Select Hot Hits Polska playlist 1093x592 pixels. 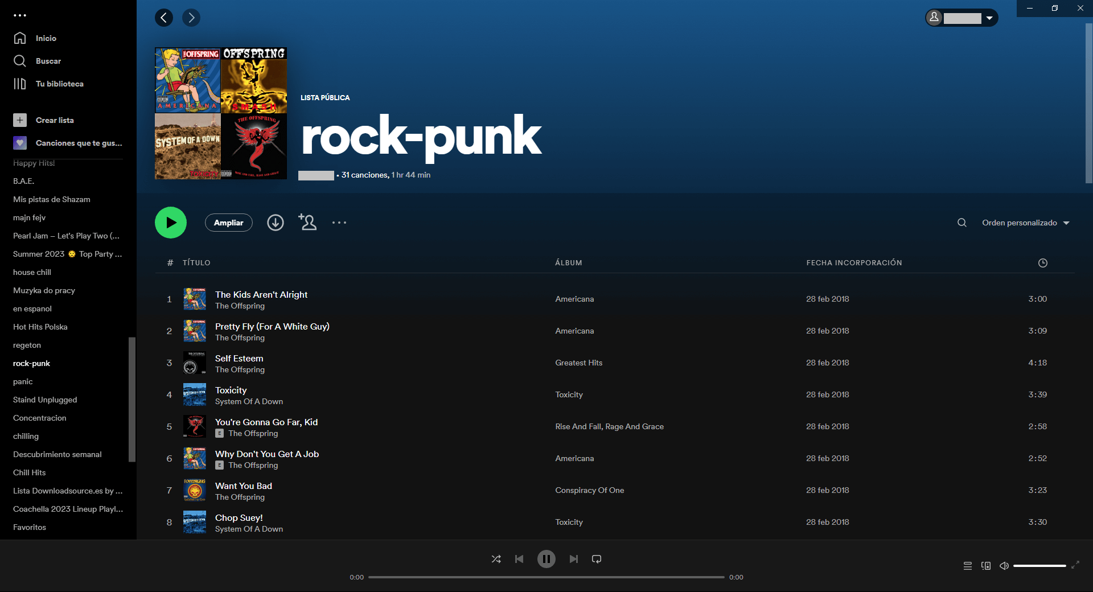pos(40,327)
